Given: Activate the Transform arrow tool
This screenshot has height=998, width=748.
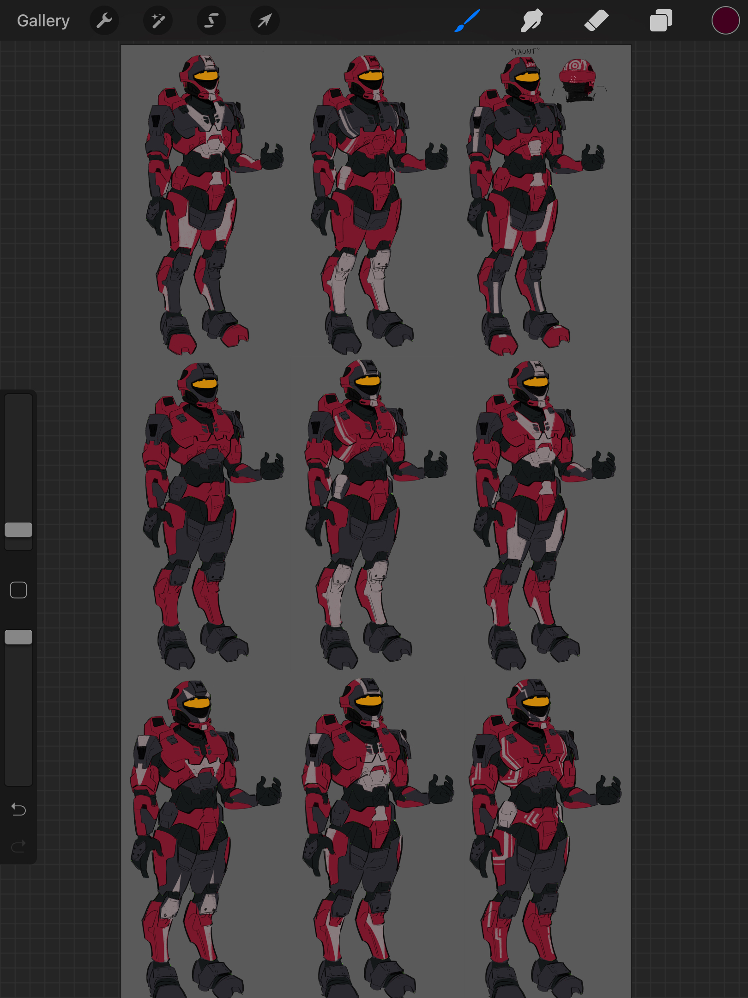Looking at the screenshot, I should [265, 21].
